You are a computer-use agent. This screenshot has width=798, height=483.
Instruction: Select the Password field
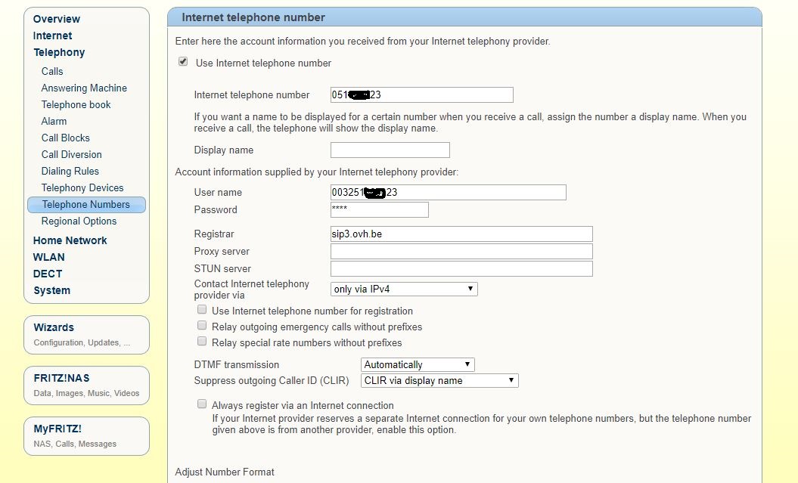point(379,209)
